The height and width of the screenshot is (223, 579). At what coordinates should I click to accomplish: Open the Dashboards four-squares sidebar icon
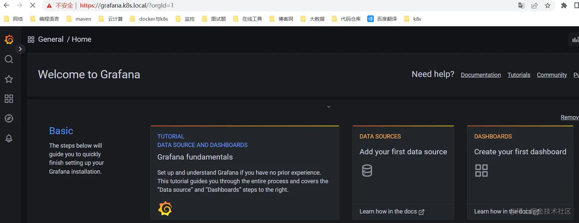(9, 99)
